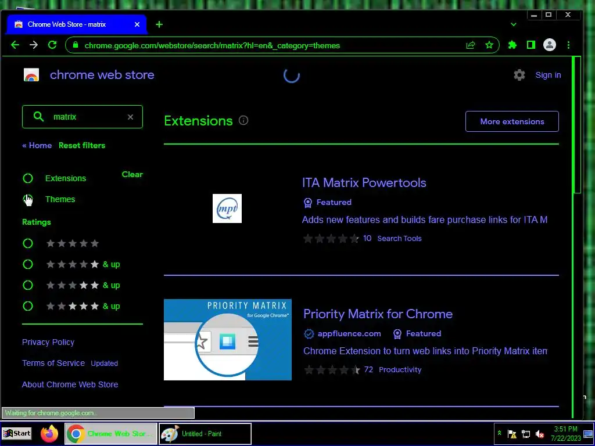Click into the matrix search field
The height and width of the screenshot is (446, 595).
83,117
